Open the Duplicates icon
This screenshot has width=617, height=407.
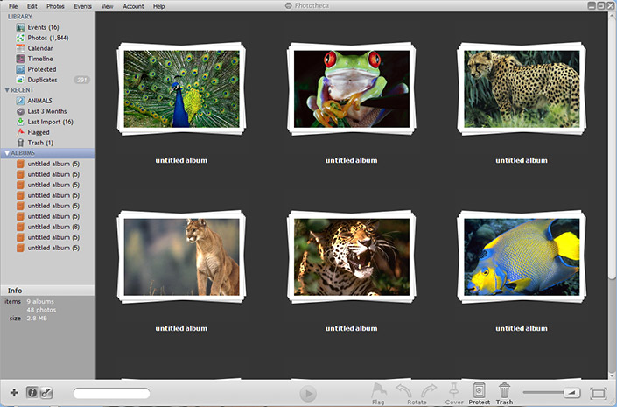20,80
